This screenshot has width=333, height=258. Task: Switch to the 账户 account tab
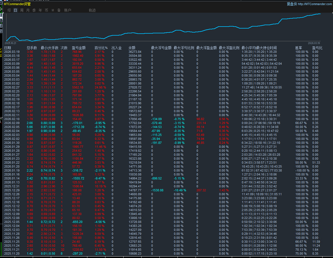coord(68,10)
